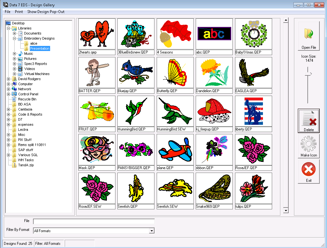
Task: Select the Snake969.QEP thumbnail
Action: [214, 188]
